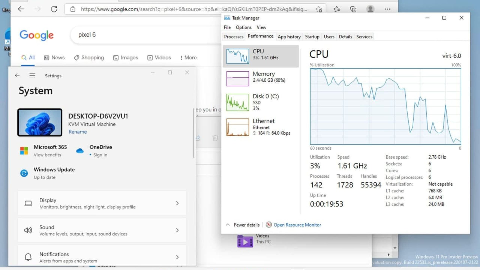Switch to the Startup tab
Image resolution: width=480 pixels, height=270 pixels.
[x=312, y=37]
